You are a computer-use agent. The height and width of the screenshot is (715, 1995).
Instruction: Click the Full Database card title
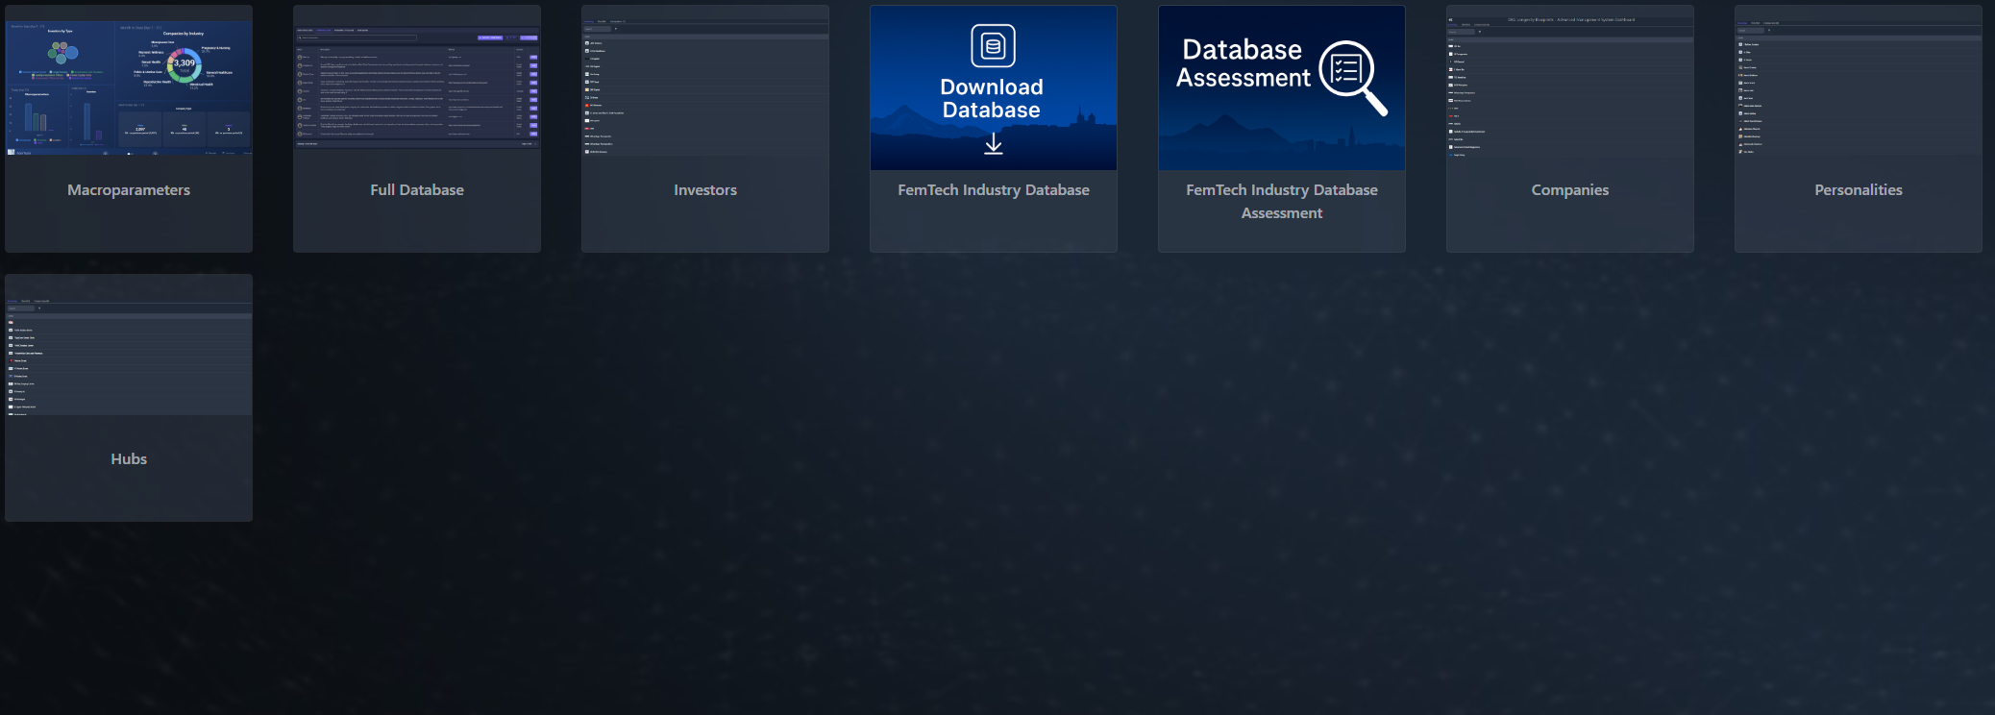tap(417, 190)
